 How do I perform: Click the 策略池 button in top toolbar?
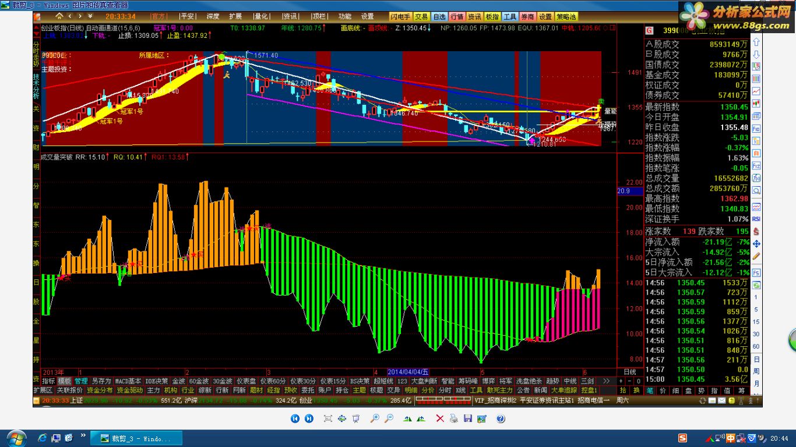566,16
